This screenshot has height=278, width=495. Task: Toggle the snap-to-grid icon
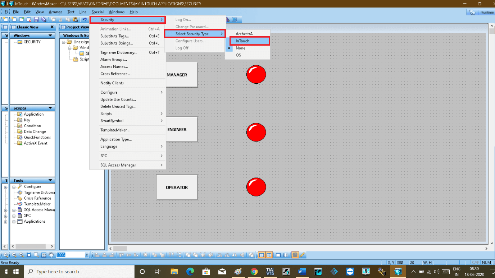295,255
